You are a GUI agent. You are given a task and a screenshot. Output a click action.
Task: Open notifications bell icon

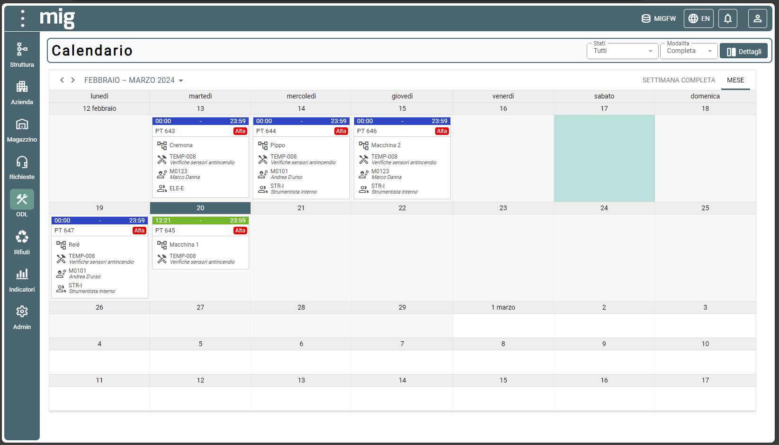tap(728, 18)
